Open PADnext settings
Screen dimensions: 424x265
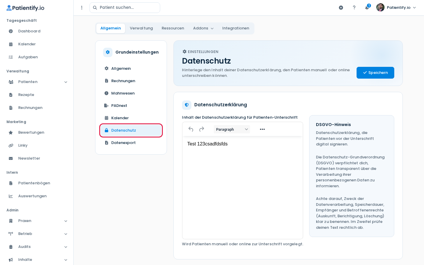click(131, 106)
